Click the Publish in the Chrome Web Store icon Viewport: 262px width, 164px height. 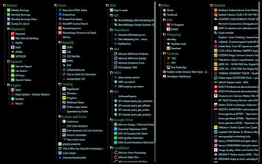coord(164,72)
